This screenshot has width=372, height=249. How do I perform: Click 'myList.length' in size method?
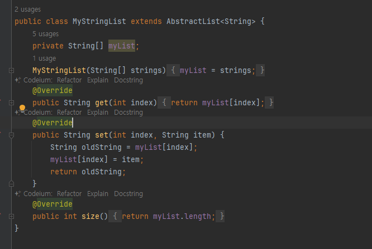click(x=182, y=216)
